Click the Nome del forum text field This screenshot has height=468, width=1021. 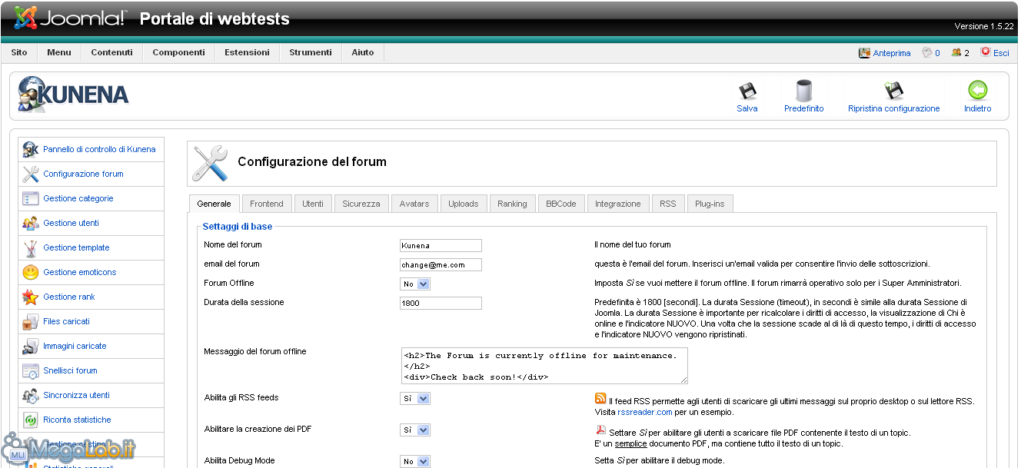click(441, 246)
